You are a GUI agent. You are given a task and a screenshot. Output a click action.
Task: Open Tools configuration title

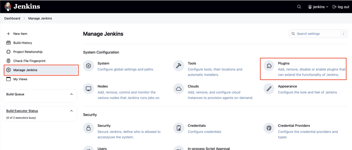point(192,63)
